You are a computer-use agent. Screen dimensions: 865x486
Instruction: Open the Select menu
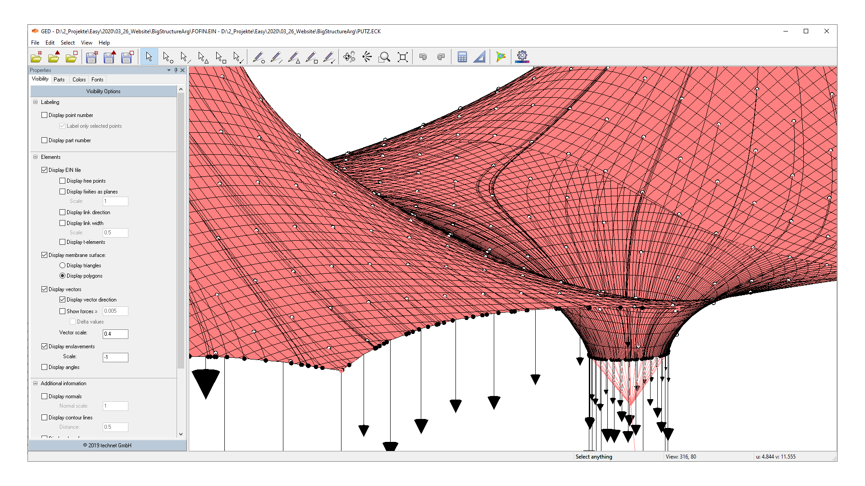click(68, 43)
